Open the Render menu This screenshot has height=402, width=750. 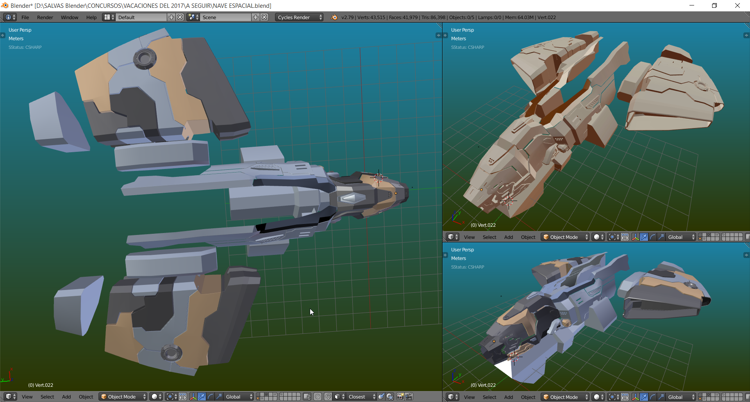coord(45,17)
